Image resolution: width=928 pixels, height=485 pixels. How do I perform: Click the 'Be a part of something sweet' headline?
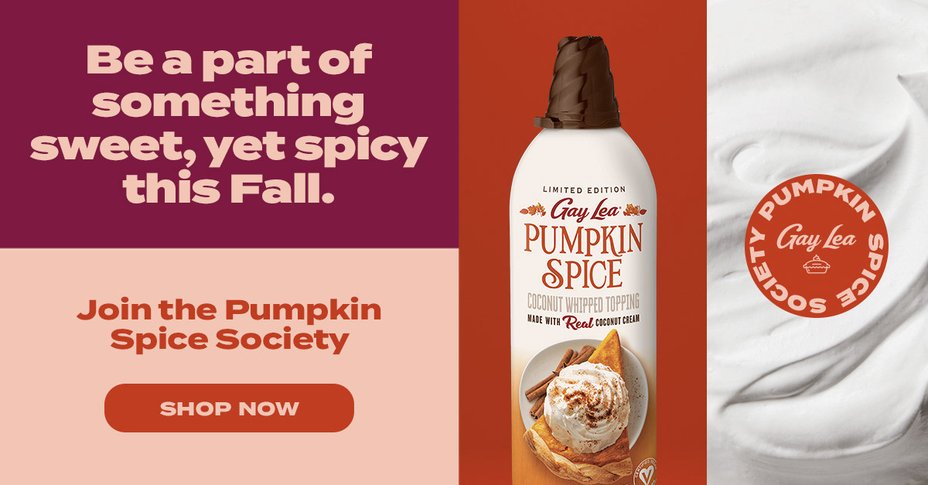click(x=229, y=124)
